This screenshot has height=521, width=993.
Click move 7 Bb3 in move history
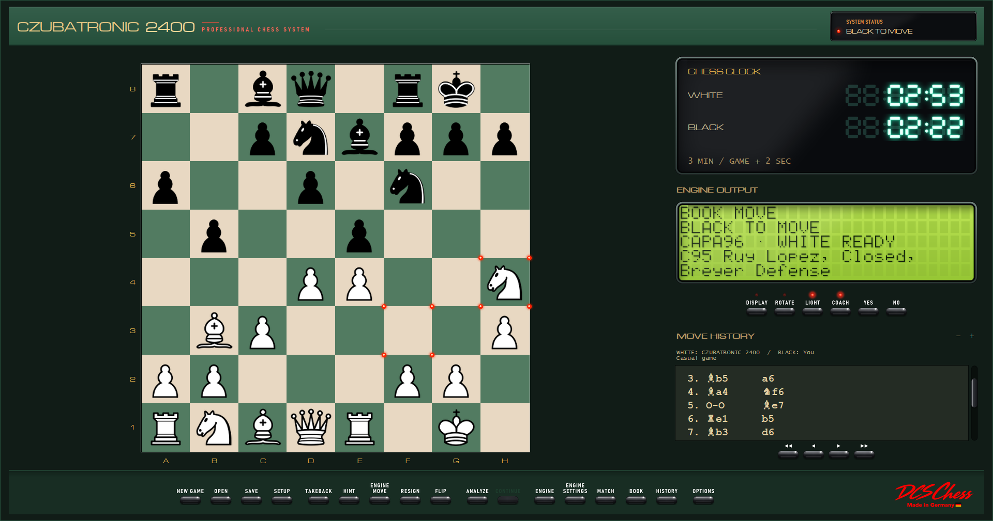point(718,432)
